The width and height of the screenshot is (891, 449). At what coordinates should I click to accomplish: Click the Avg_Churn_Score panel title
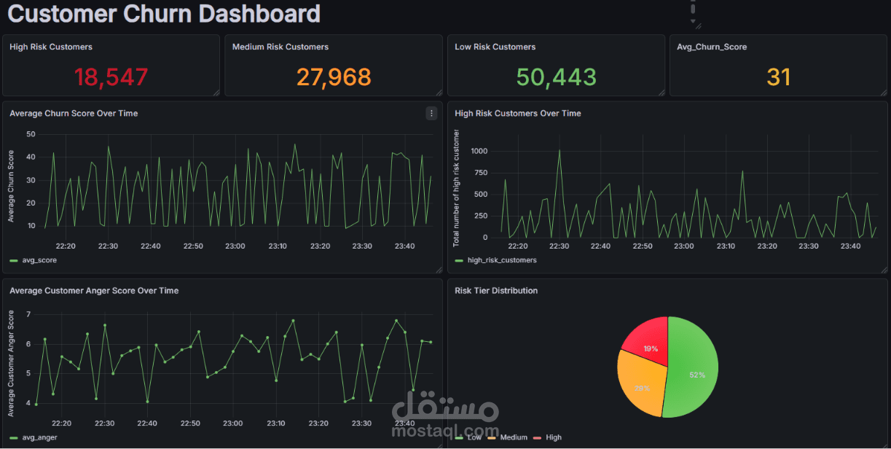[x=712, y=47]
